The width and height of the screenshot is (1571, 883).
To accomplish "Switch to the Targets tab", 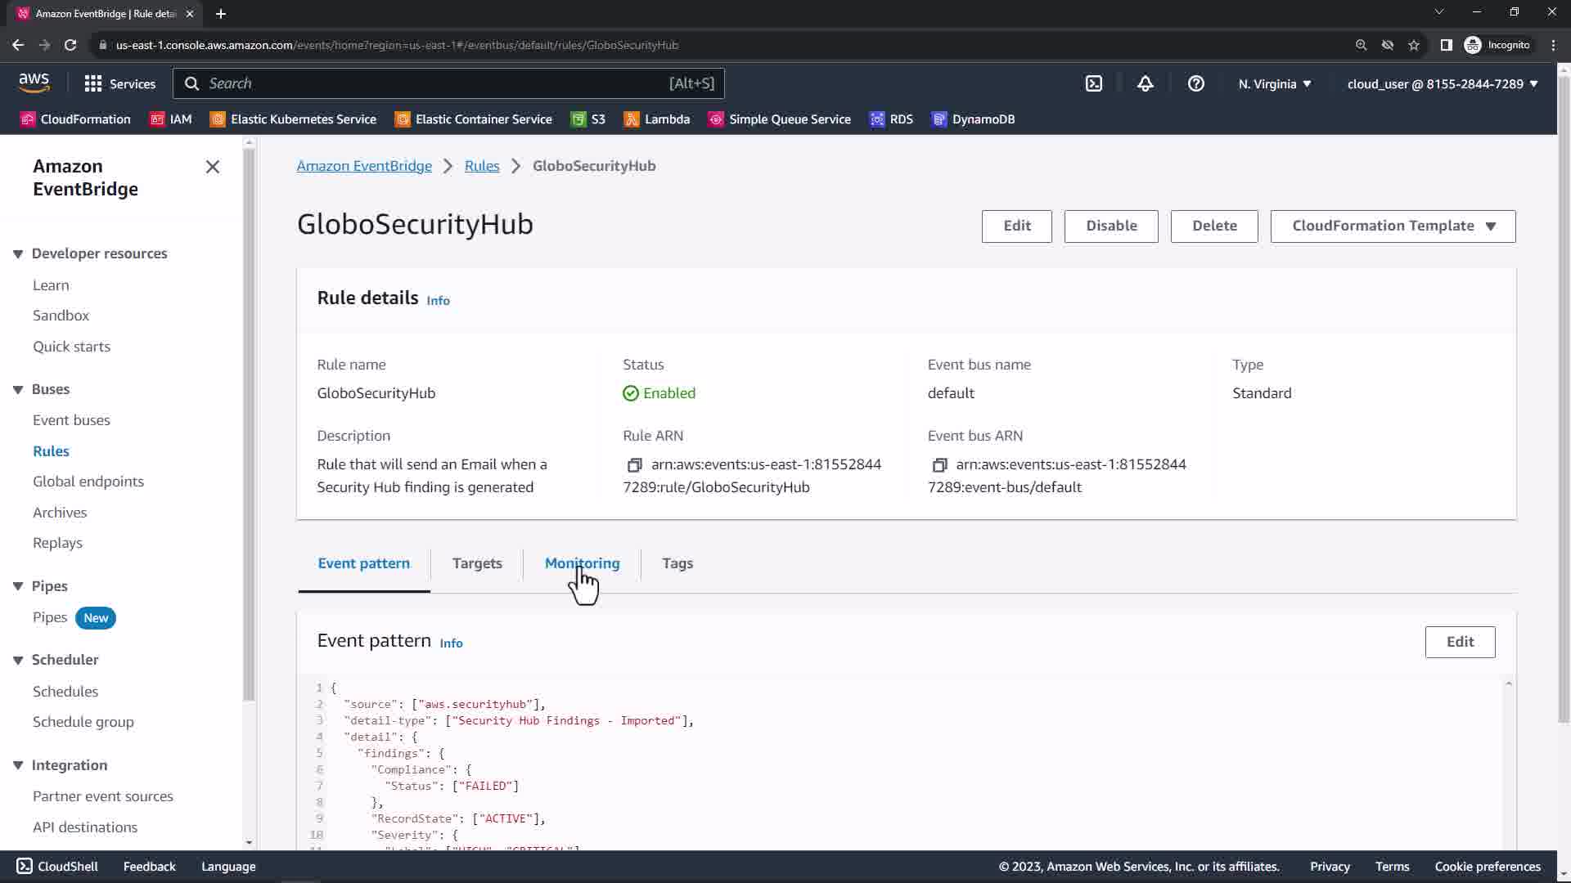I will [477, 563].
